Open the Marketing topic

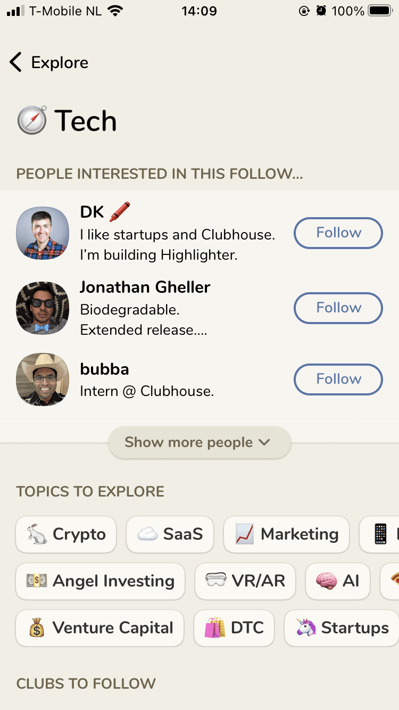pyautogui.click(x=286, y=534)
